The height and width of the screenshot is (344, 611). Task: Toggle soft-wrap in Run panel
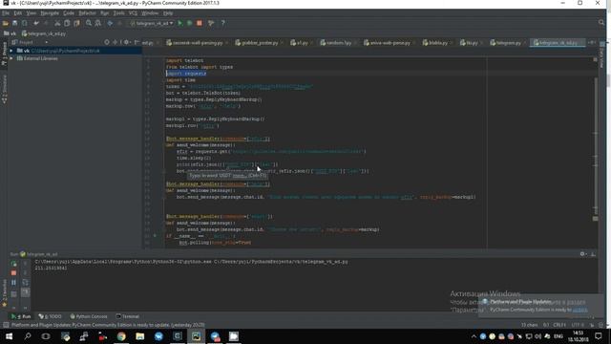coord(26,283)
